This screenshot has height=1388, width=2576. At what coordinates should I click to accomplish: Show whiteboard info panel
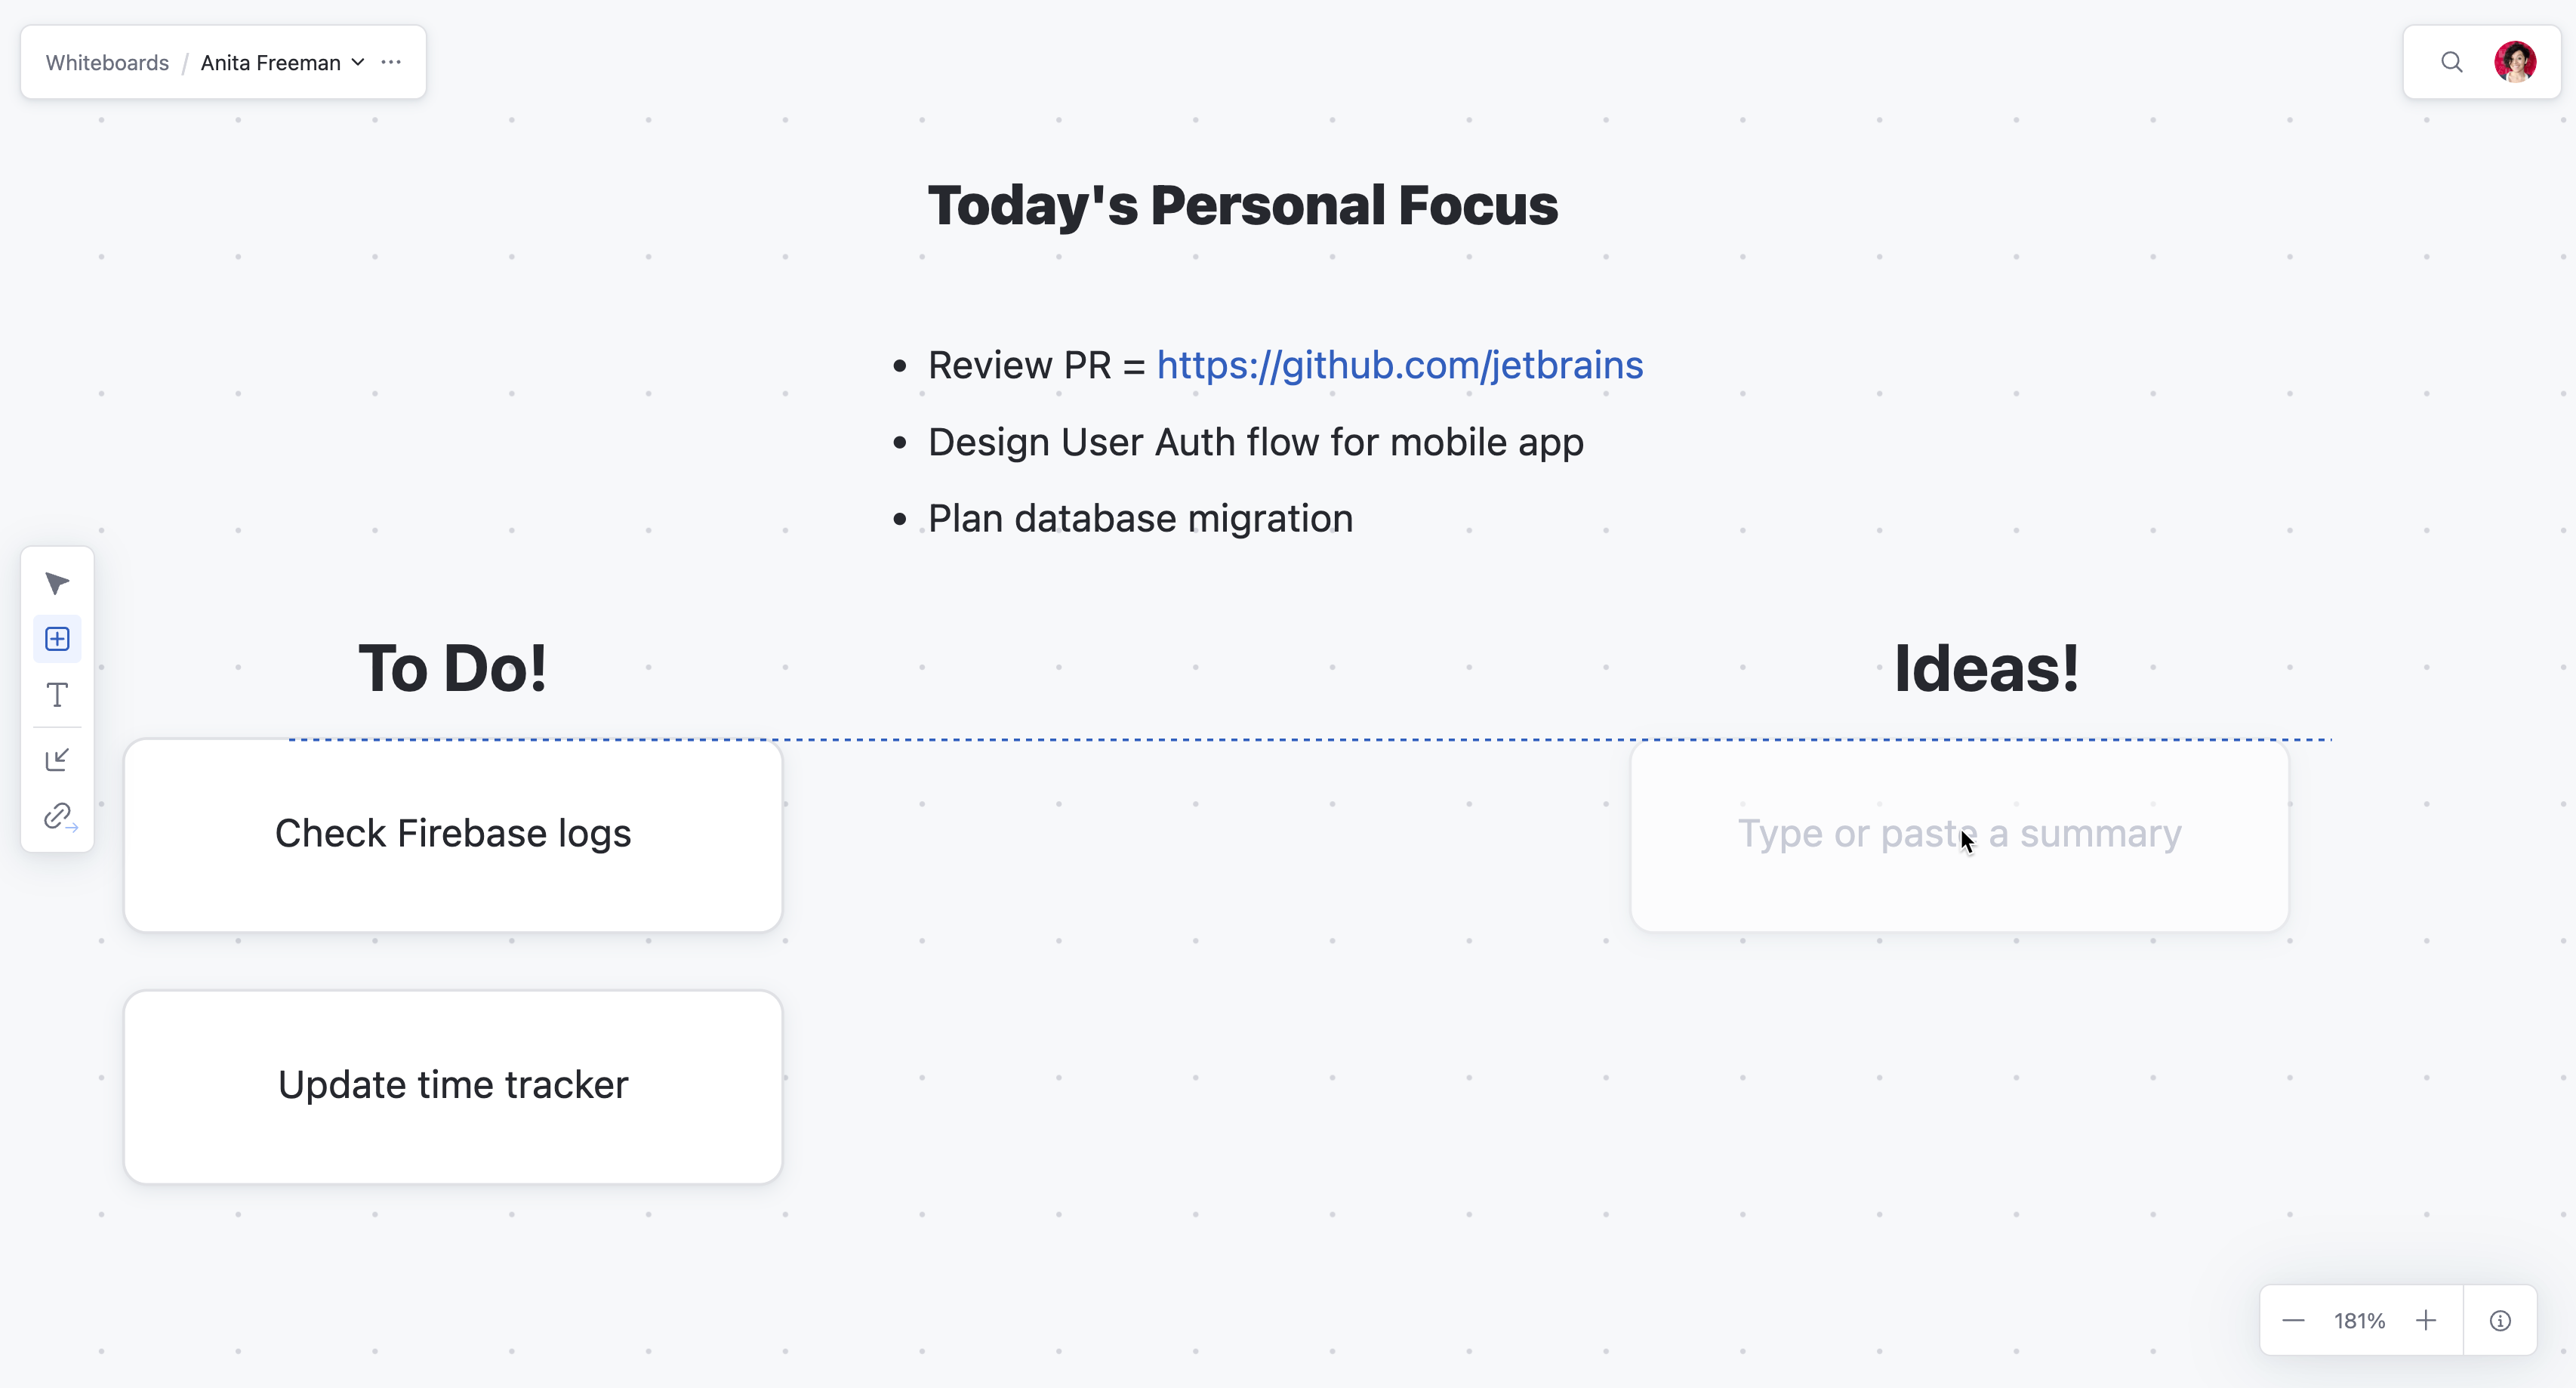2499,1321
